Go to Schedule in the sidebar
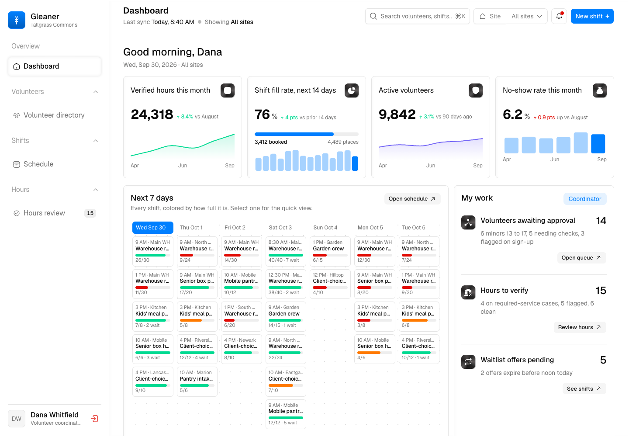The height and width of the screenshot is (437, 629). 55,164
